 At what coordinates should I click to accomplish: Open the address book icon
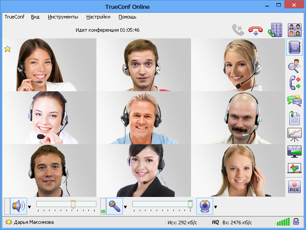[295, 47]
